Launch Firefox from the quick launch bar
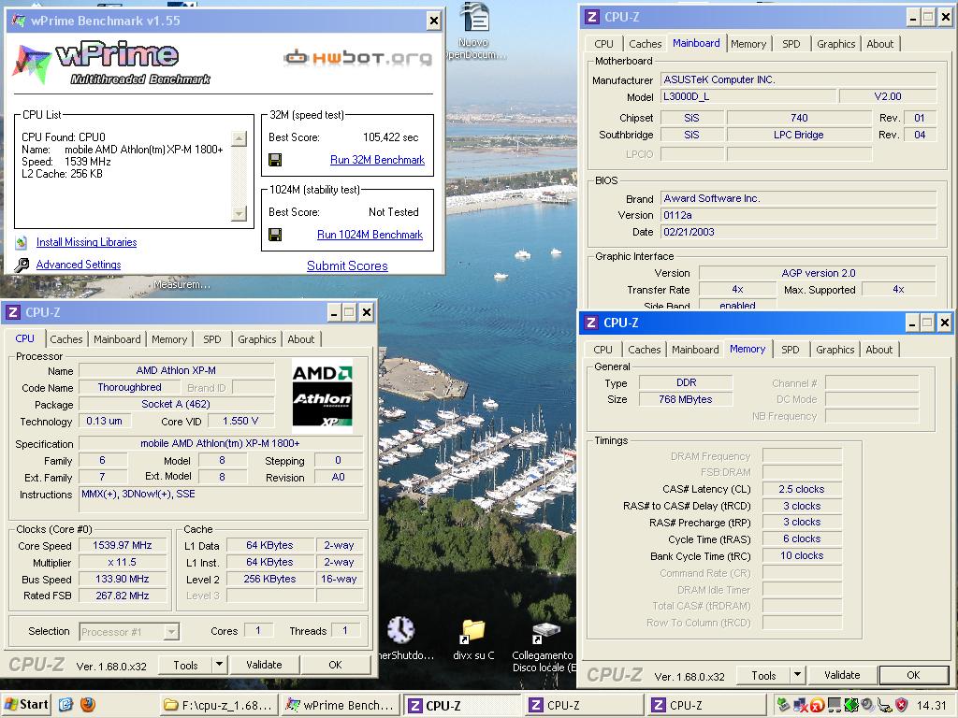Viewport: 958px width, 718px height. [88, 705]
